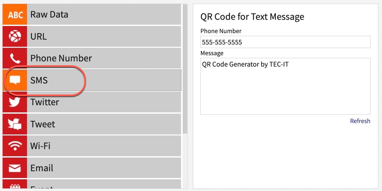This screenshot has width=382, height=191.
Task: Choose the URL data type label
Action: (x=38, y=36)
